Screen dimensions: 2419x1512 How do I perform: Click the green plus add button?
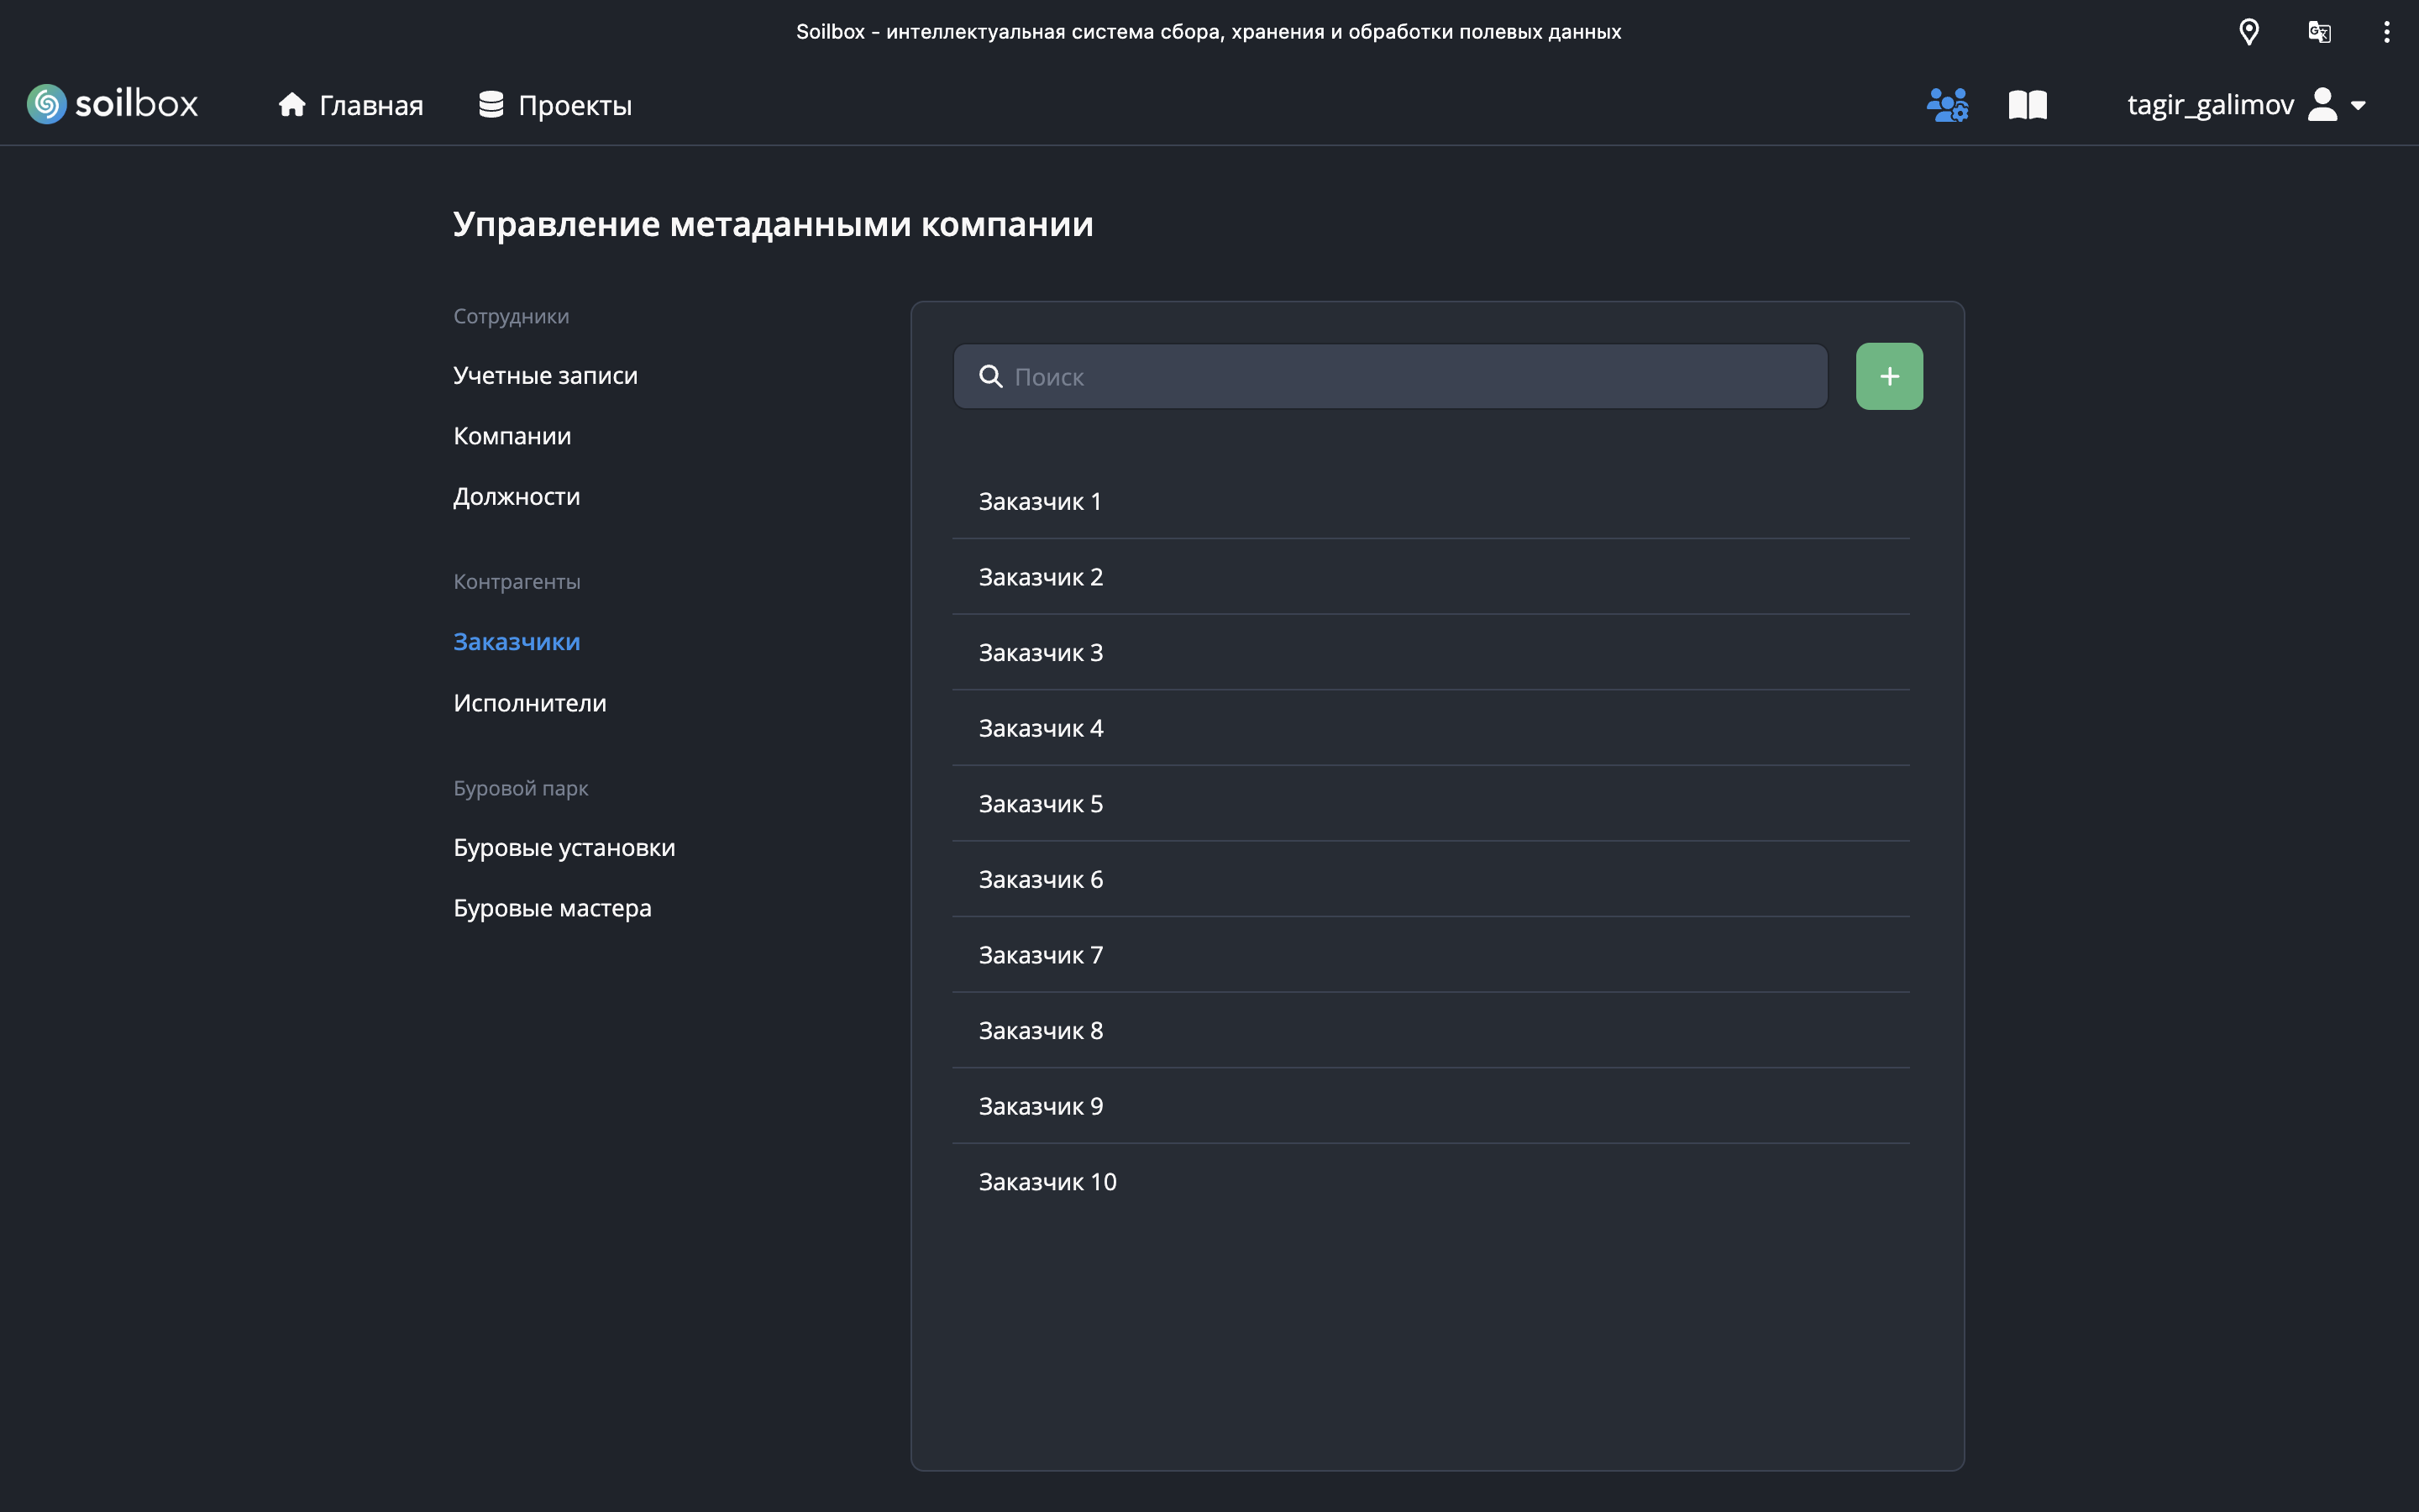[x=1888, y=376]
